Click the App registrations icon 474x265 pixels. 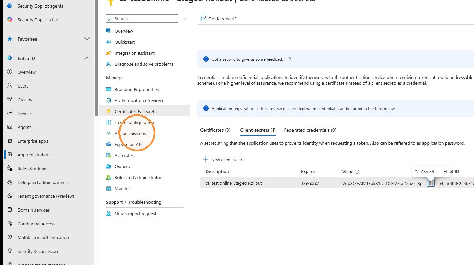coord(10,155)
